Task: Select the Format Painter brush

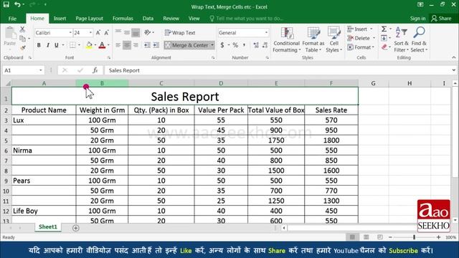Action: (x=22, y=47)
